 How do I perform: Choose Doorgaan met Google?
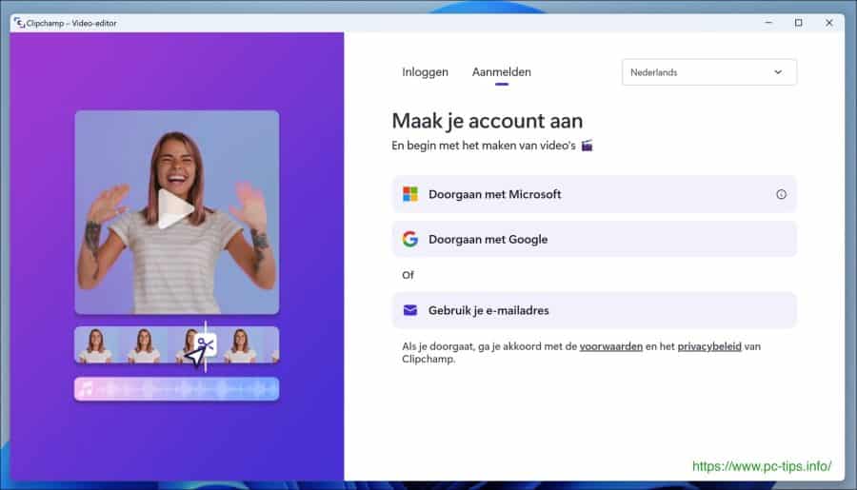point(594,239)
